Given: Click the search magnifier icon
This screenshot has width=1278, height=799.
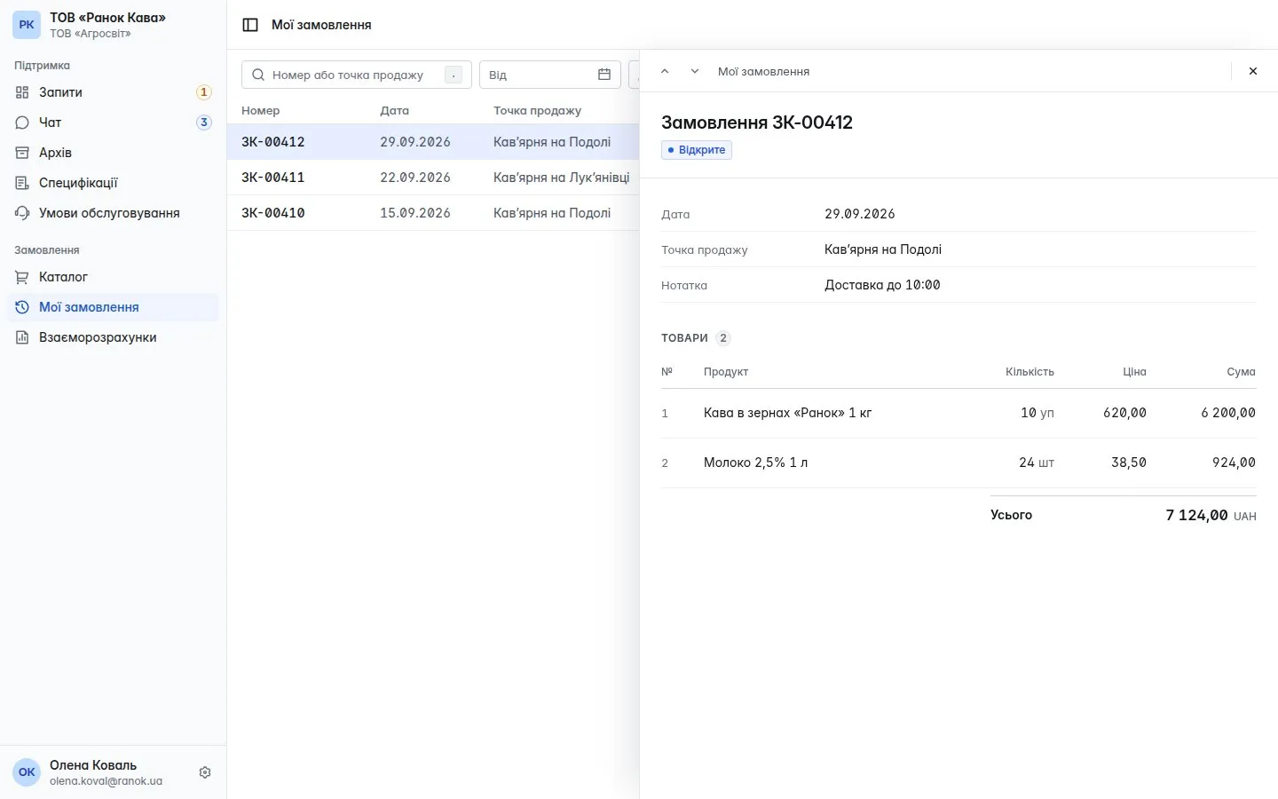Looking at the screenshot, I should coord(258,75).
